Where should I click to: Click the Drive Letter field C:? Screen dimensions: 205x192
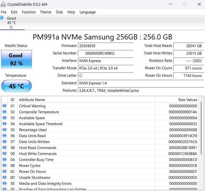pyautogui.click(x=106, y=76)
